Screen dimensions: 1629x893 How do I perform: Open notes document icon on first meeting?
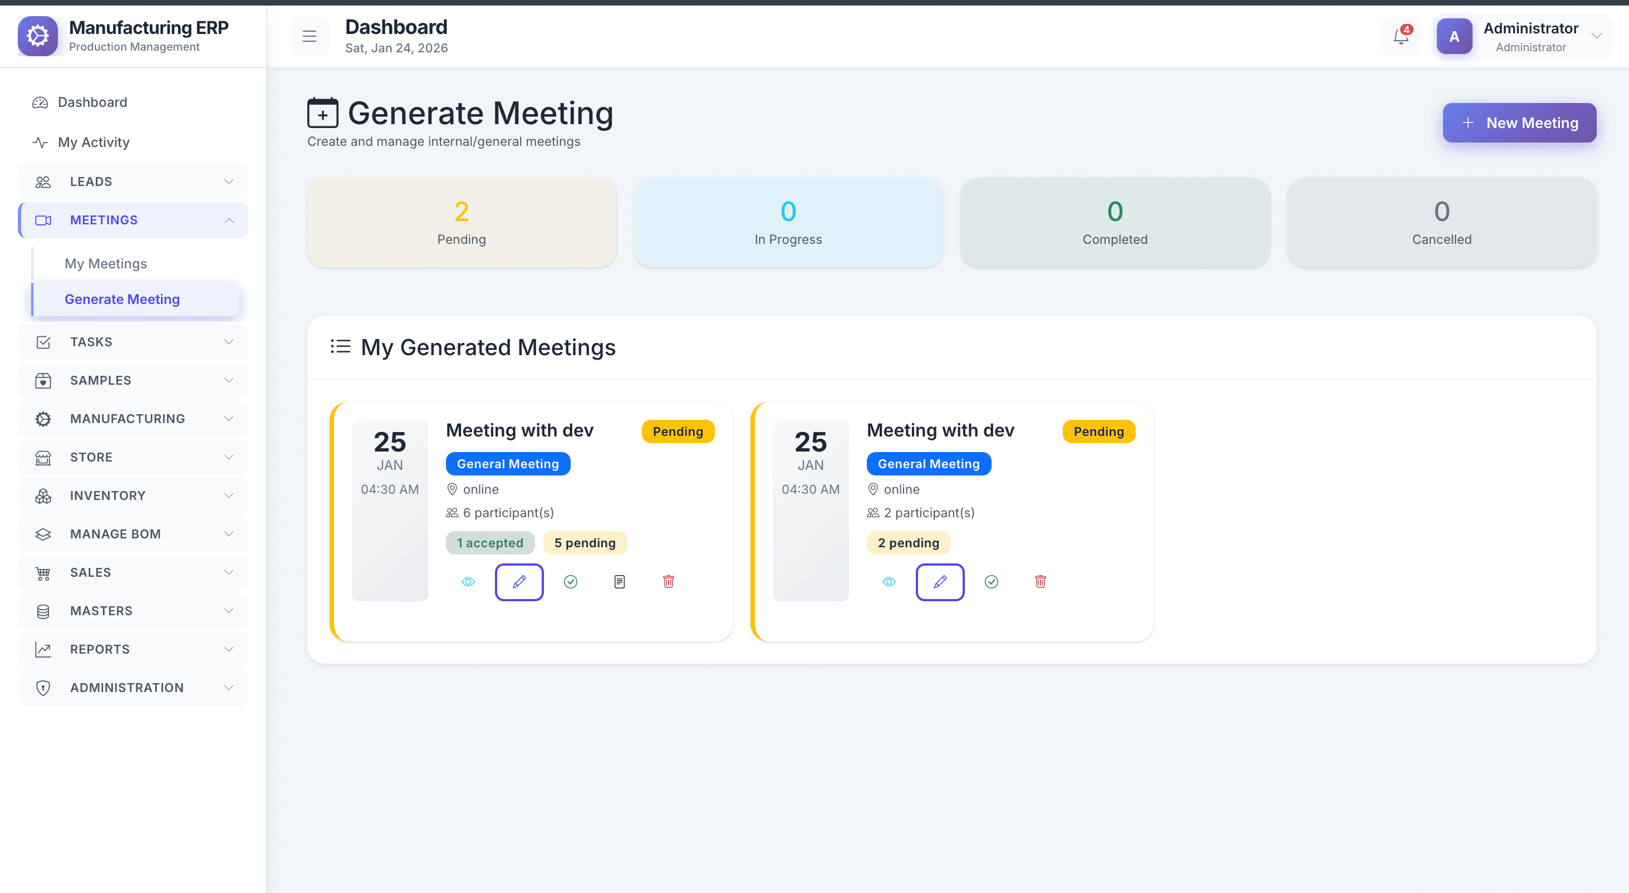[620, 582]
